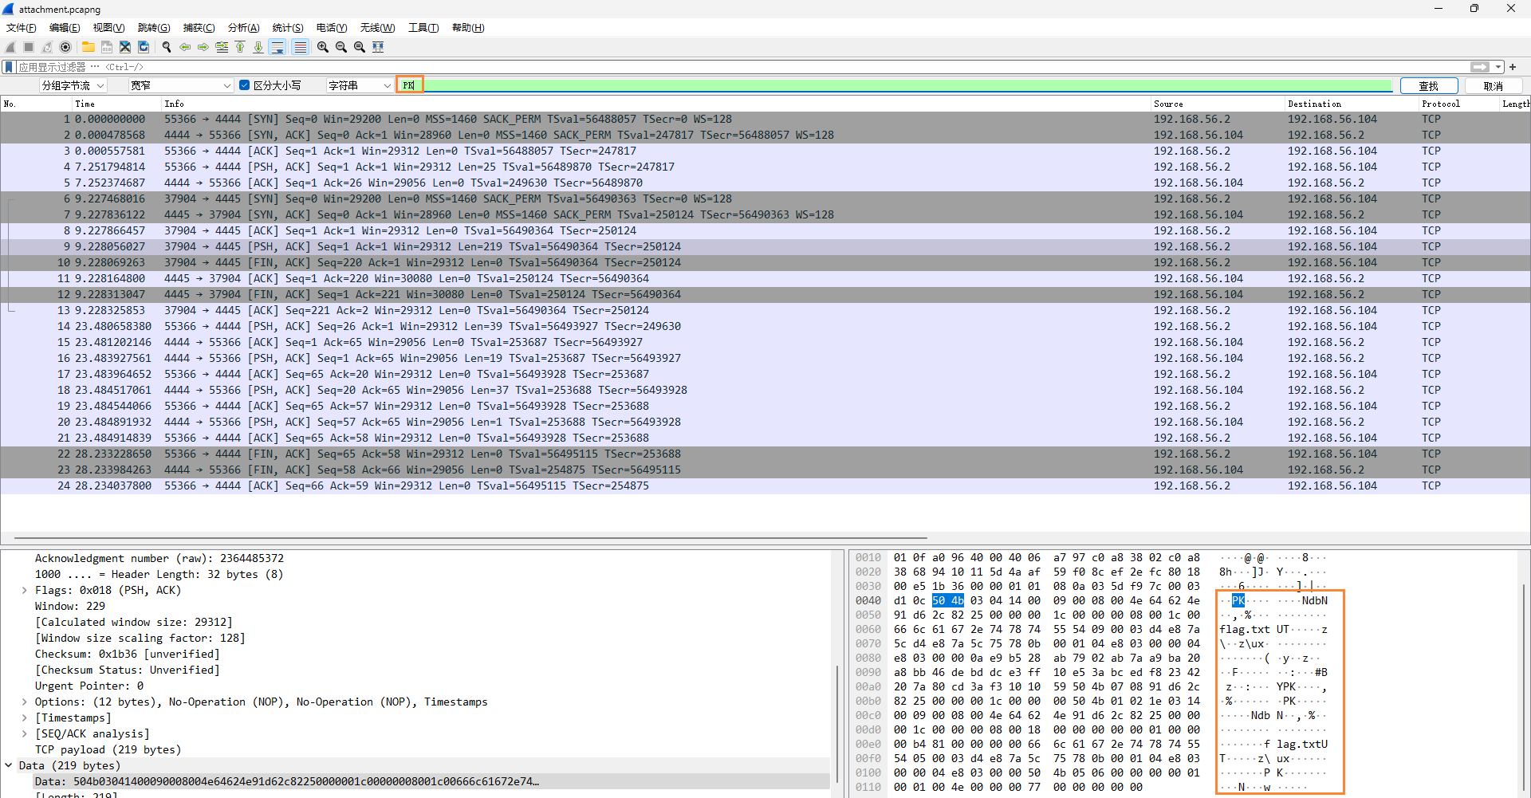Jump to the last packet icon
Screen dimensions: 1531x798
pos(258,47)
